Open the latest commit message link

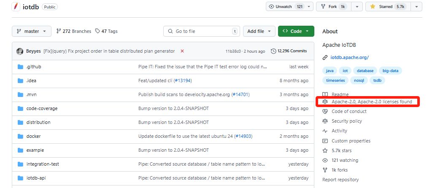pyautogui.click(x=109, y=51)
